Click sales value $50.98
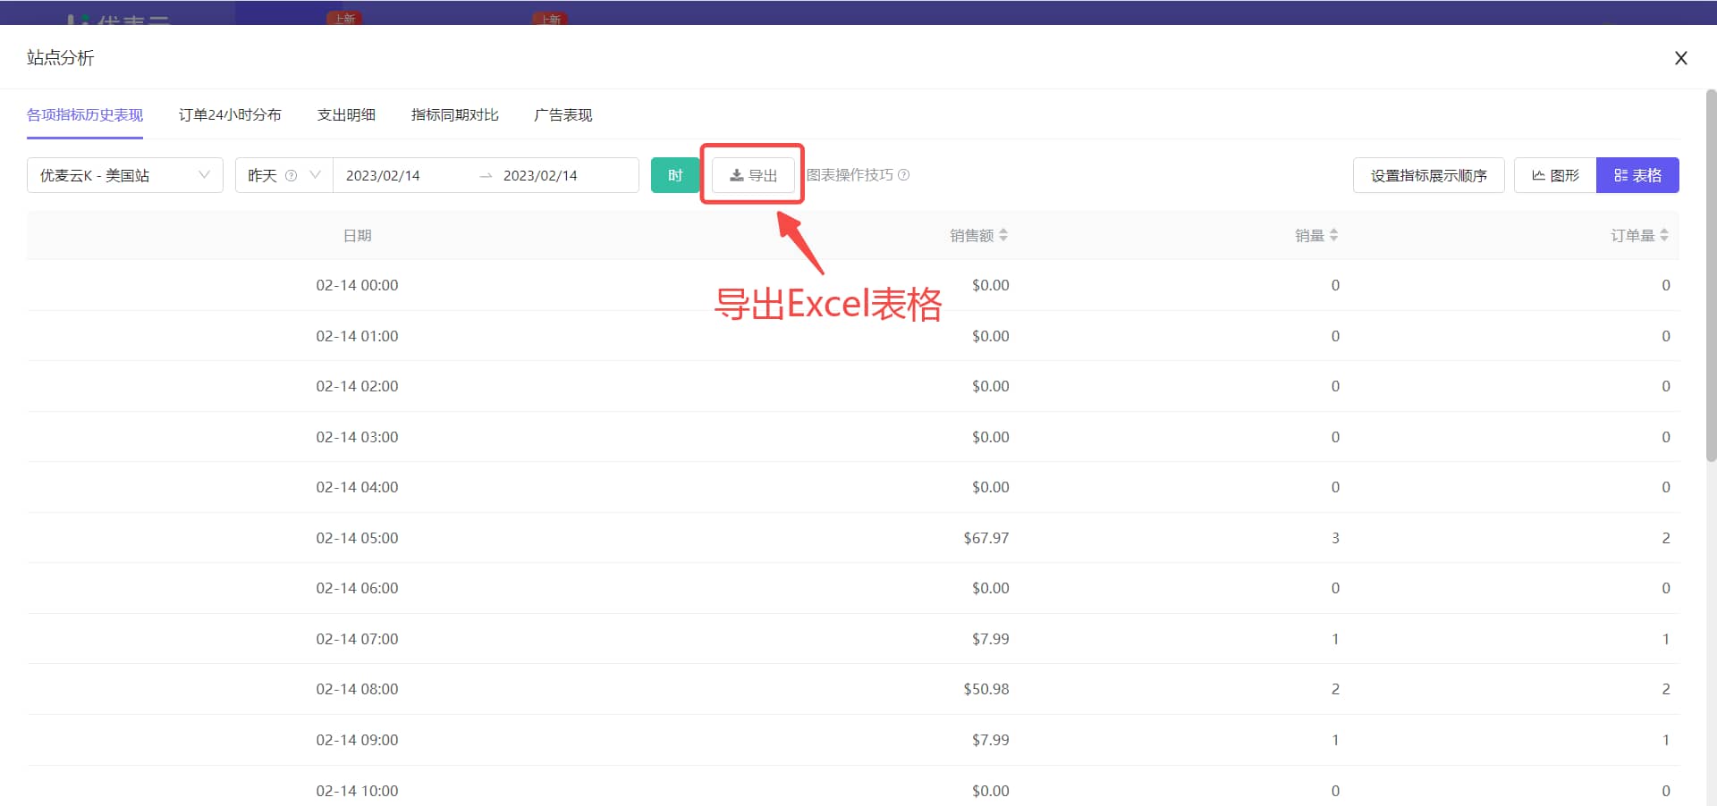 tap(985, 689)
